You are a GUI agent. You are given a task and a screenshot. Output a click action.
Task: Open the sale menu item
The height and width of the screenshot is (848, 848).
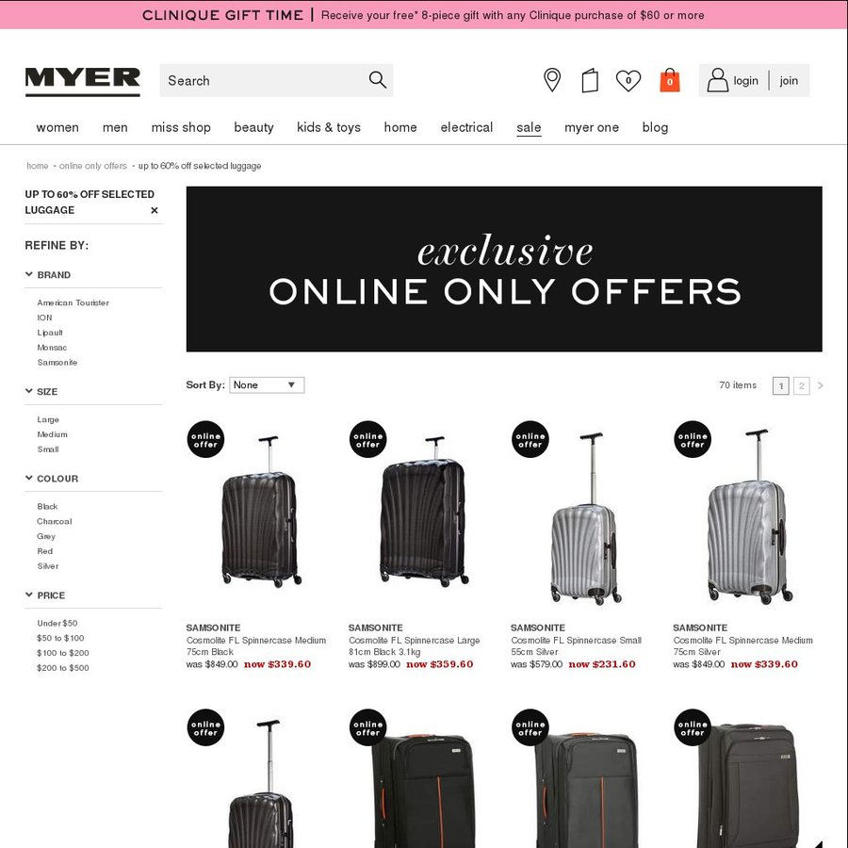529,127
